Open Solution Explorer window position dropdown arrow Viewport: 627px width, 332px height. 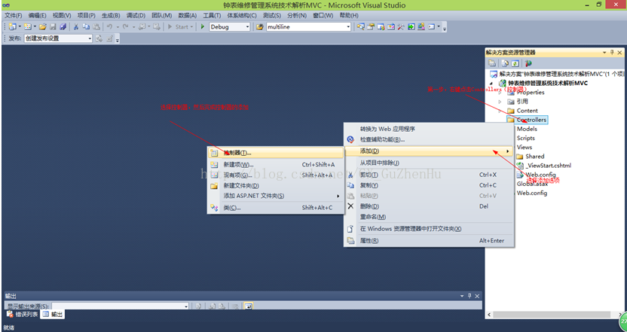[x=604, y=53]
